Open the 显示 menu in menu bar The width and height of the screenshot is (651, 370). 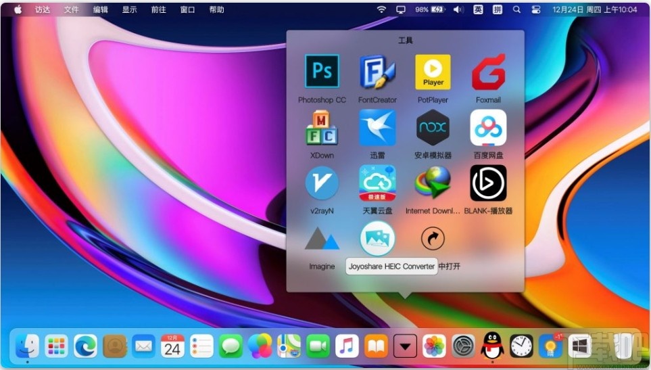coord(129,9)
